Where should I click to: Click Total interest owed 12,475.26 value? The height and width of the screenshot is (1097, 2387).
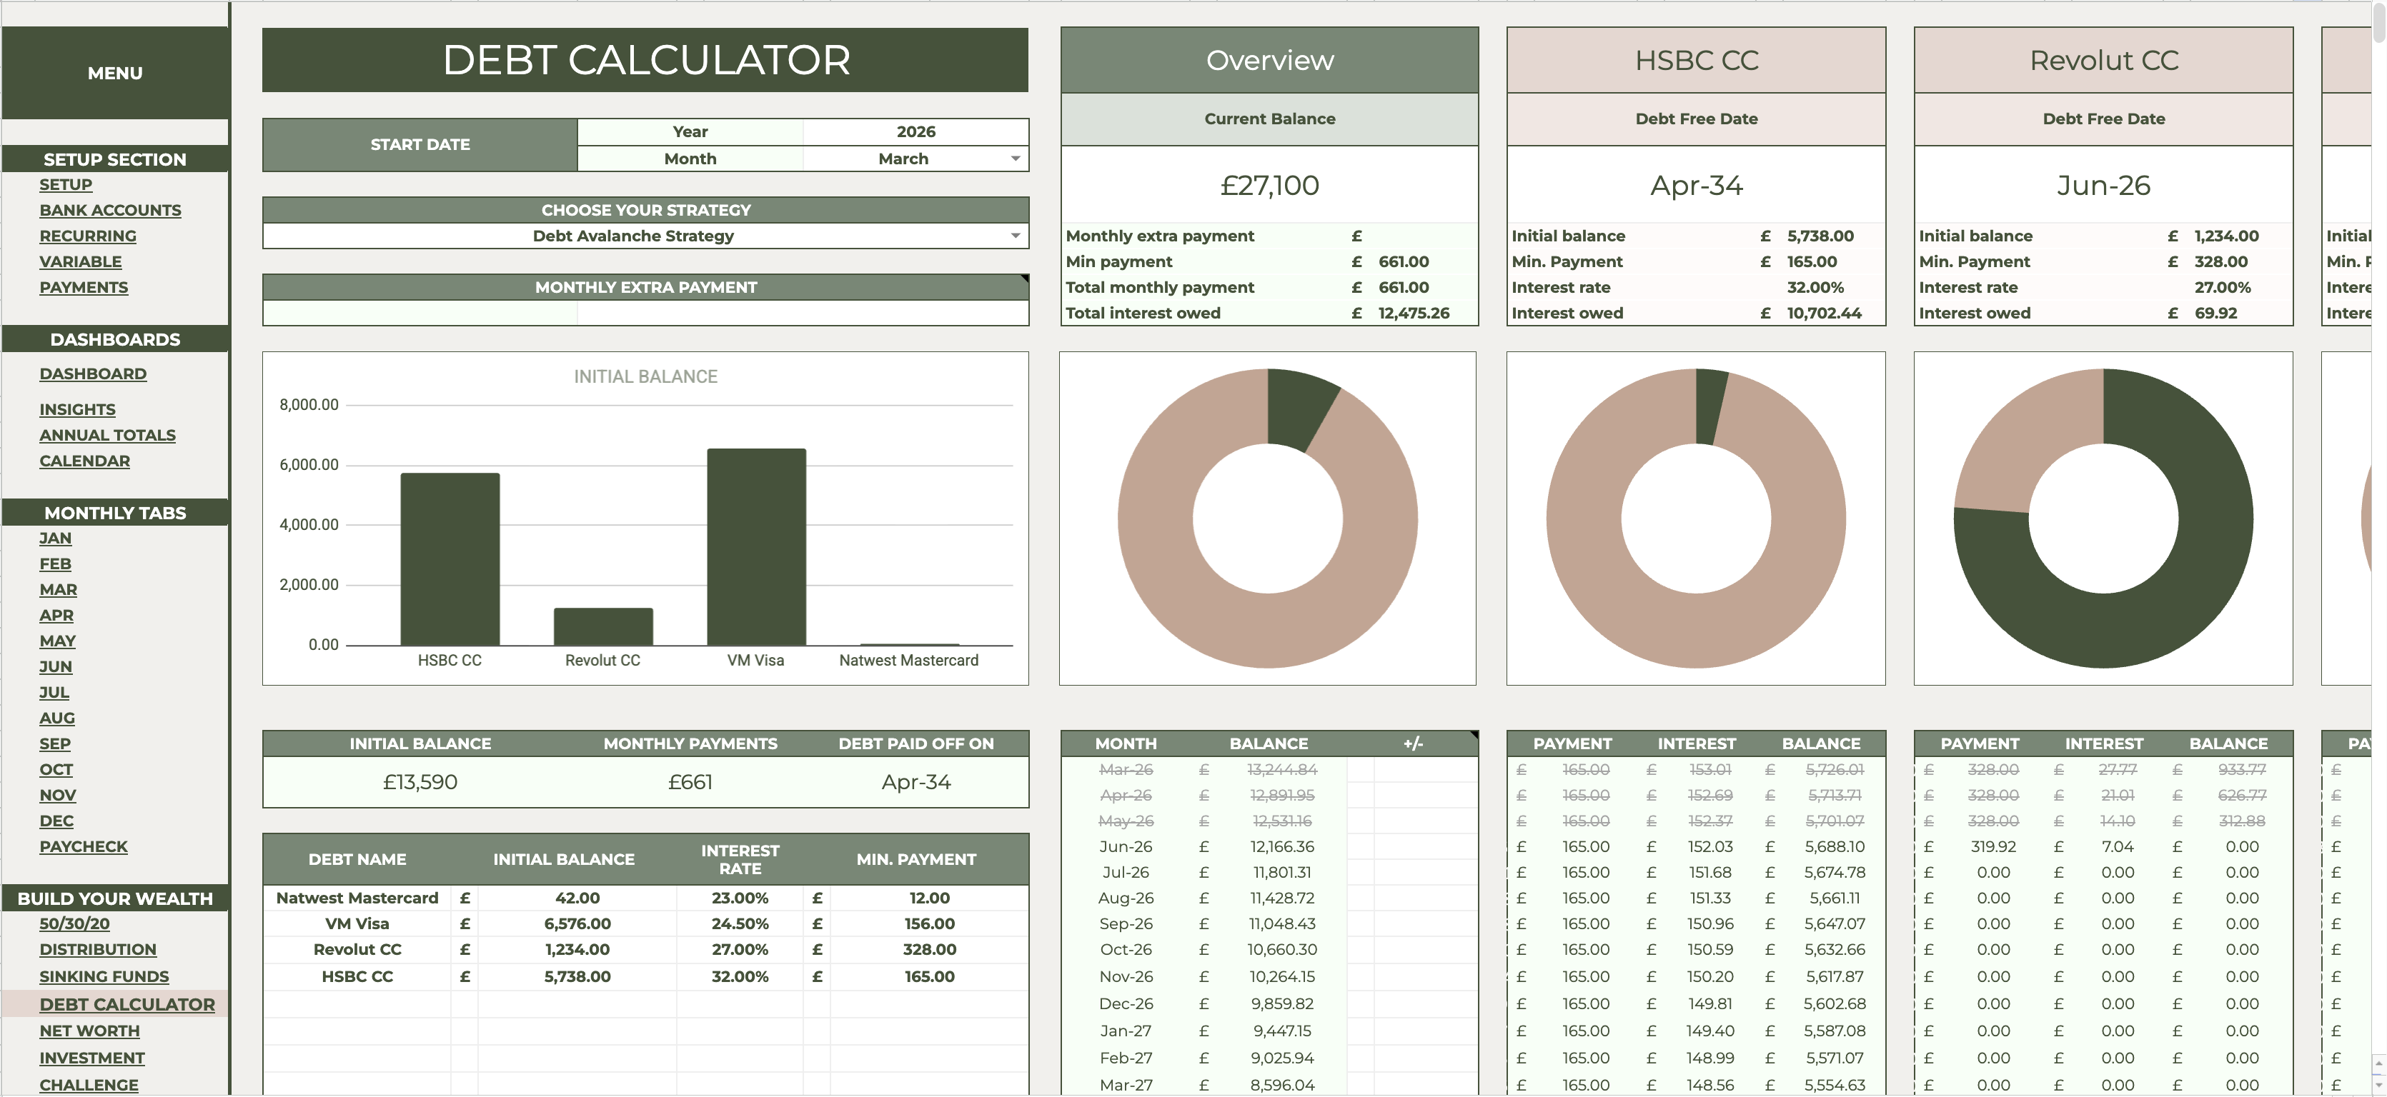coord(1413,313)
